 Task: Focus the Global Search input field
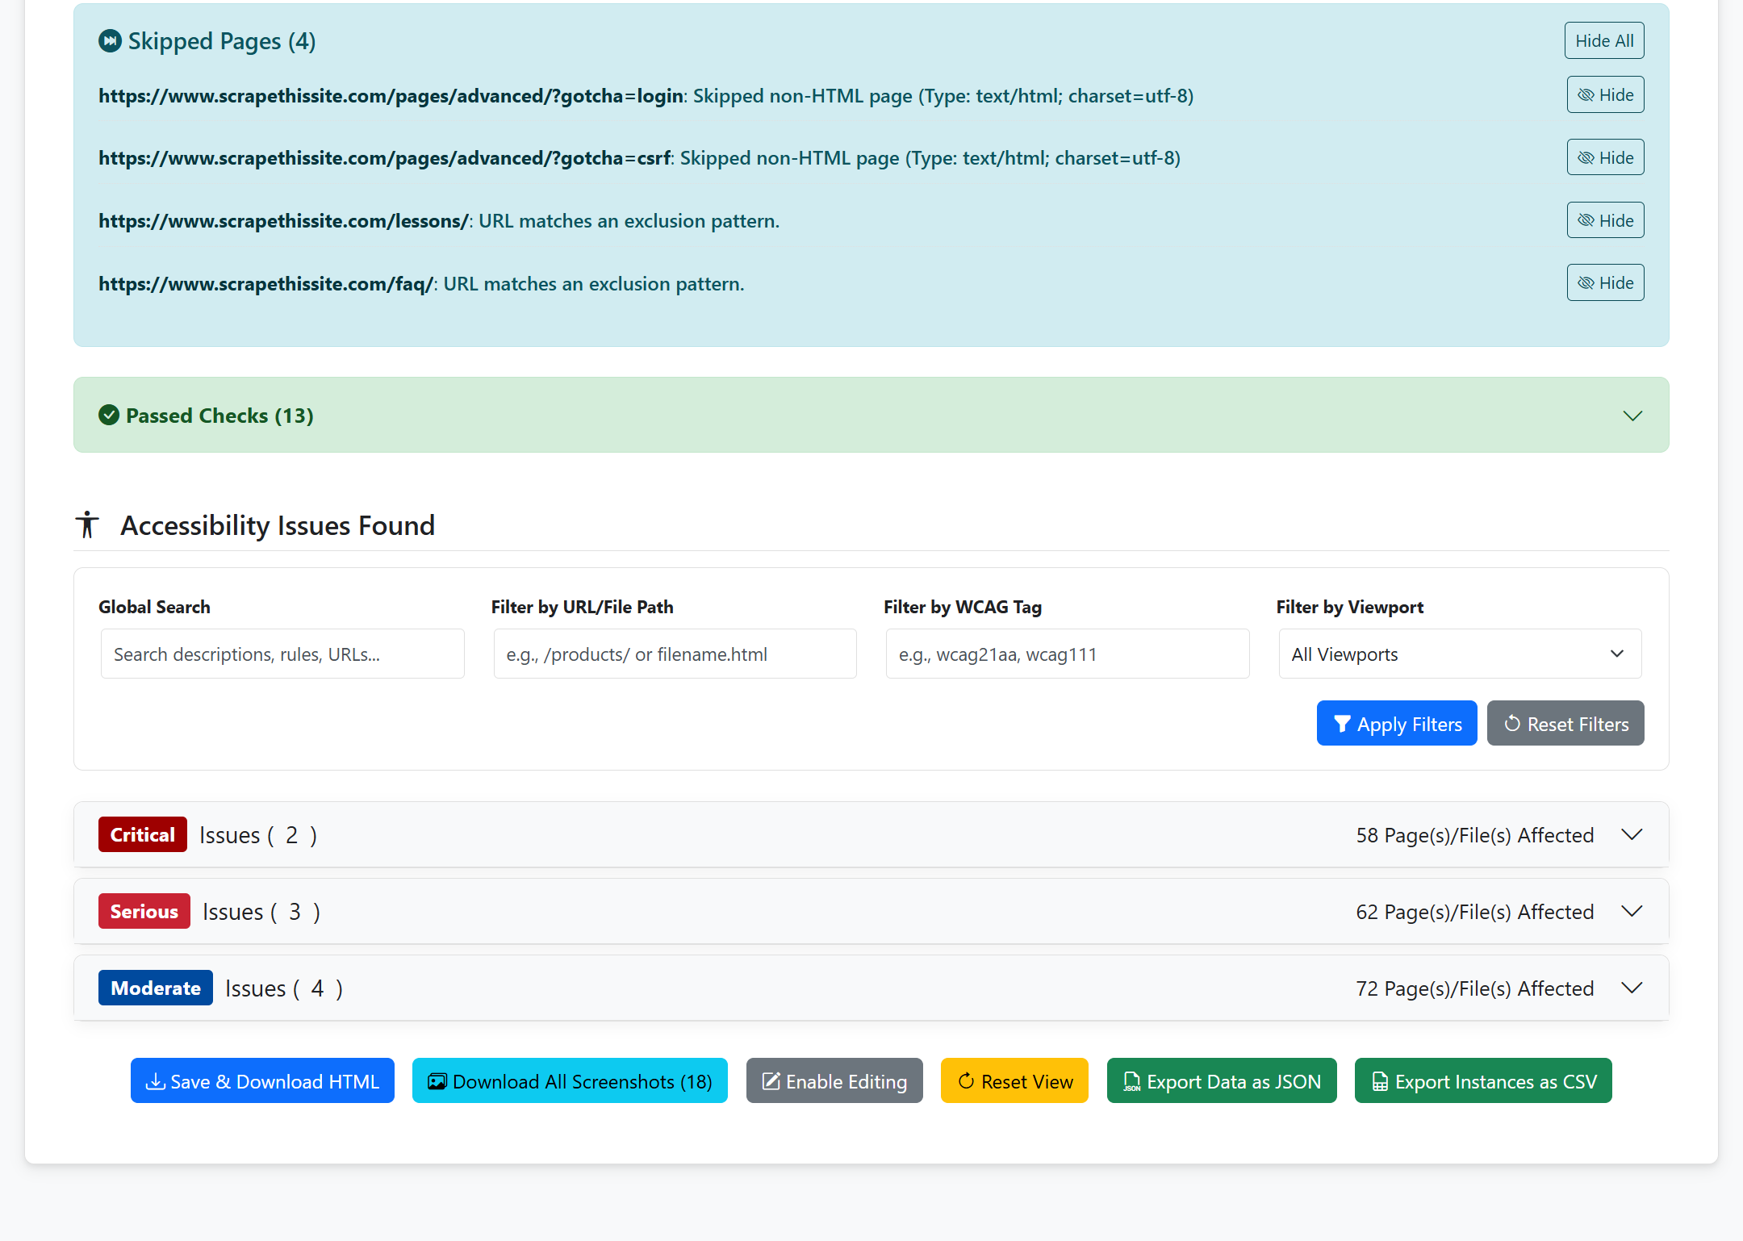(x=282, y=654)
